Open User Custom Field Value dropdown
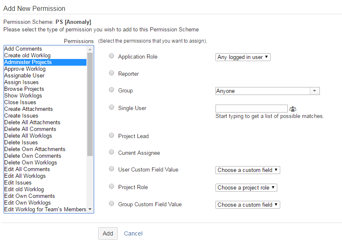The width and height of the screenshot is (342, 246). 248,170
